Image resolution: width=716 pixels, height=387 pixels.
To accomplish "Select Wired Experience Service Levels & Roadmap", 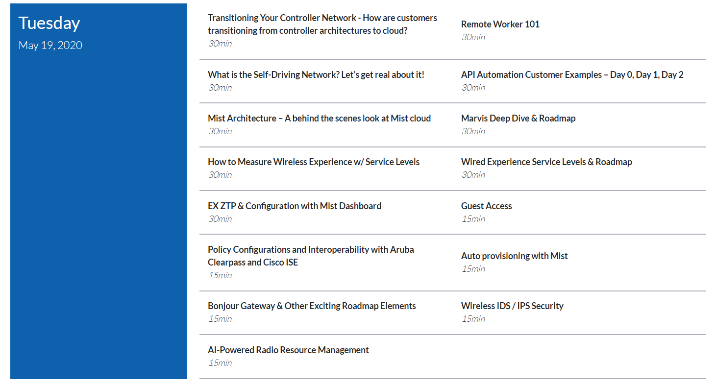I will [546, 162].
